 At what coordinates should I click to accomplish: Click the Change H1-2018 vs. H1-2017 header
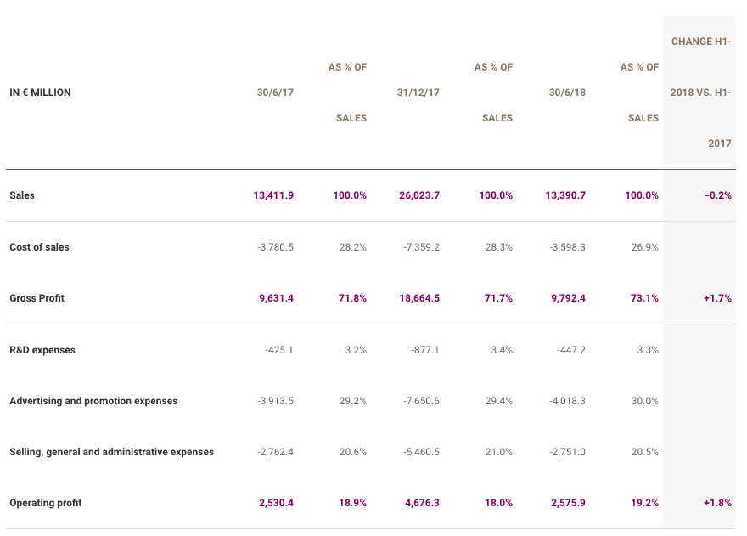pos(700,93)
